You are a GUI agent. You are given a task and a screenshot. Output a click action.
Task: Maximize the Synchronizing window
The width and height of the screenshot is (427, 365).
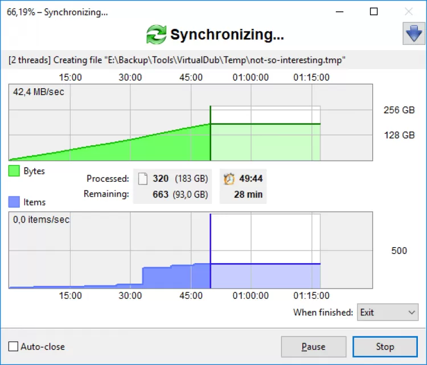tap(373, 11)
